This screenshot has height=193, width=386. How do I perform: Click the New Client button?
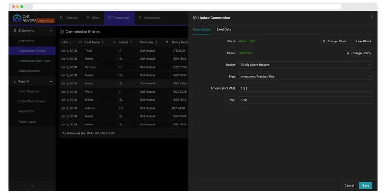[361, 41]
